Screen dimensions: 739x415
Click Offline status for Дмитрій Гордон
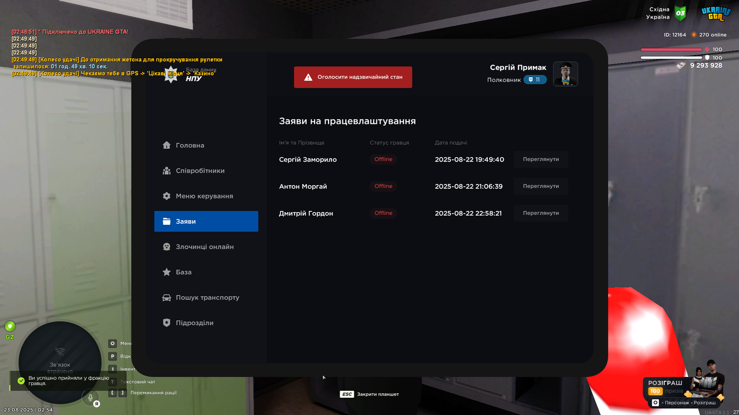coord(383,213)
